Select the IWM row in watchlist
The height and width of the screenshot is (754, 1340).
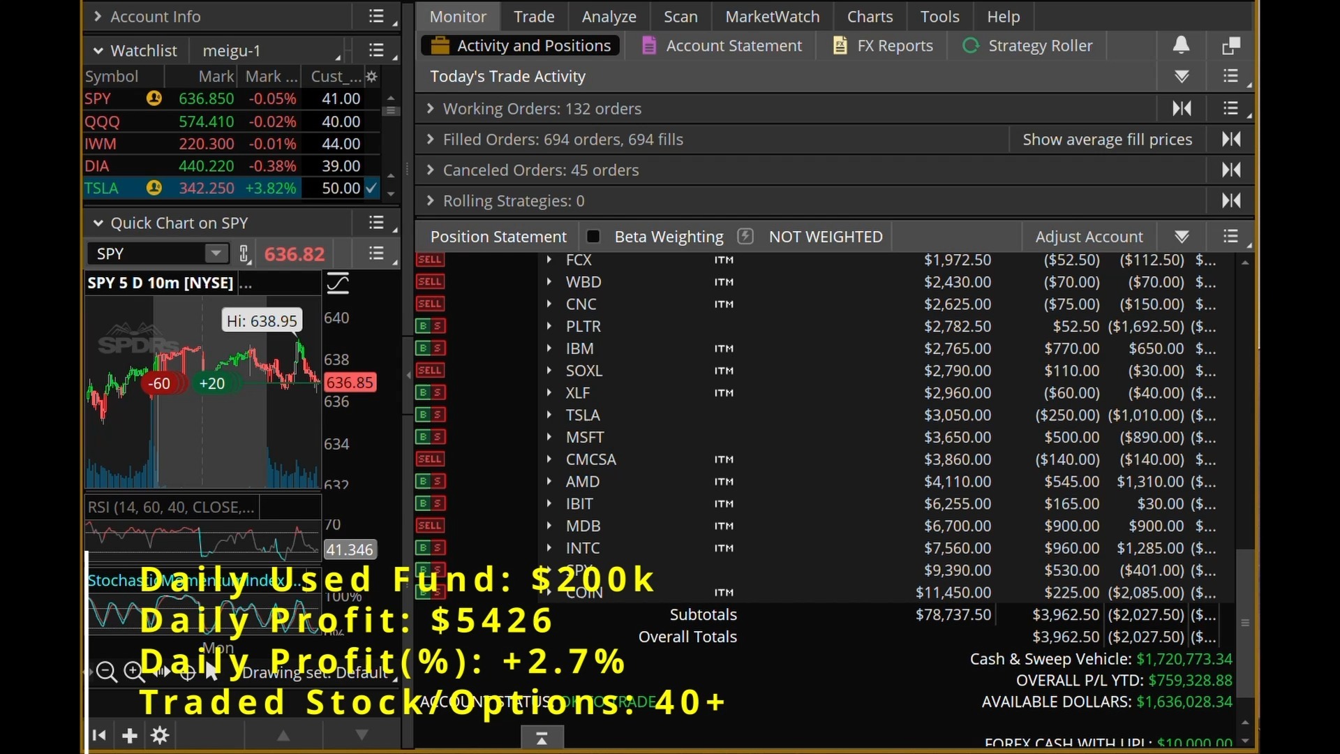(x=232, y=144)
